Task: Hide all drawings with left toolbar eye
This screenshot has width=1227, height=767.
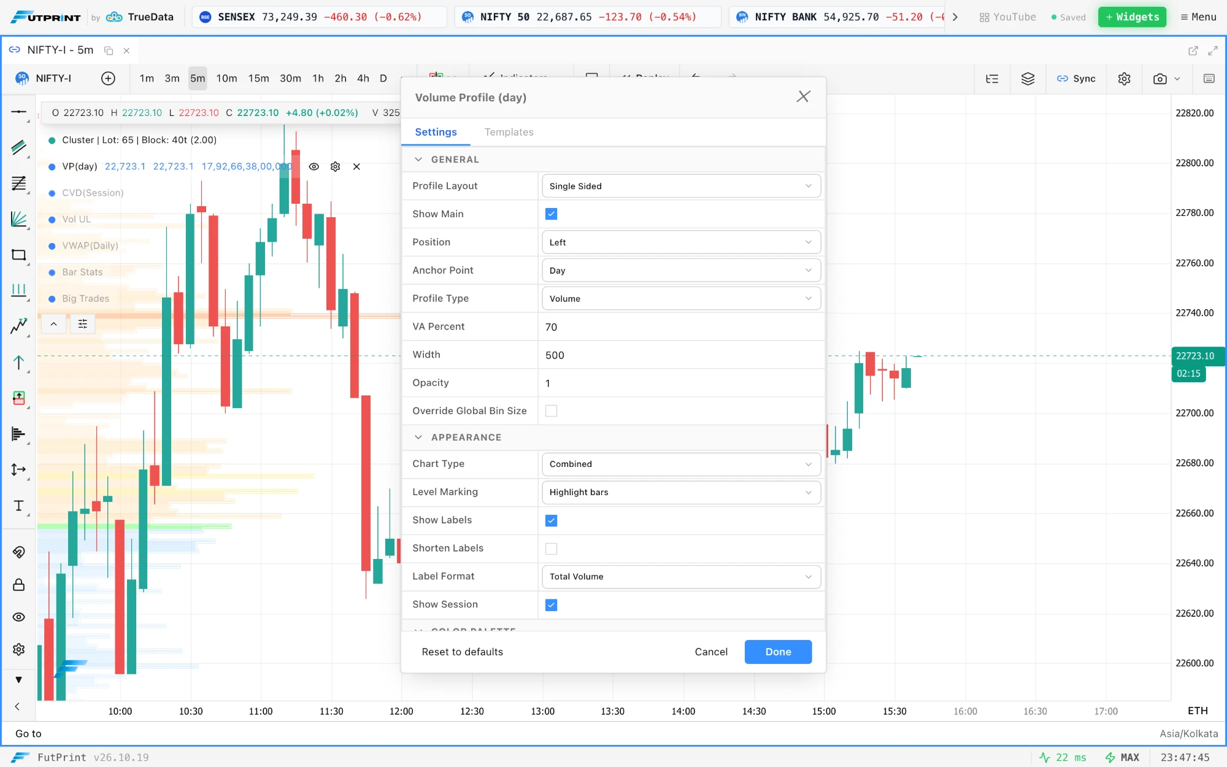Action: [19, 617]
